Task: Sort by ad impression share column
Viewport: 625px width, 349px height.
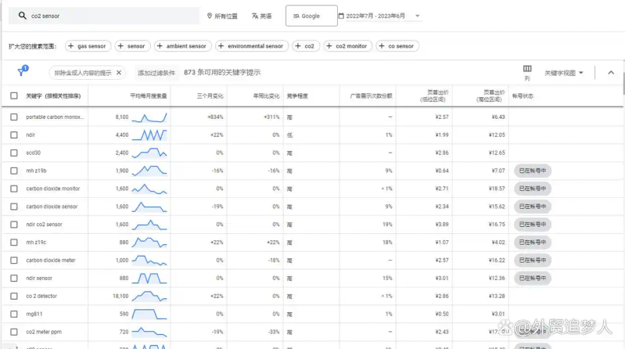Action: pos(371,96)
